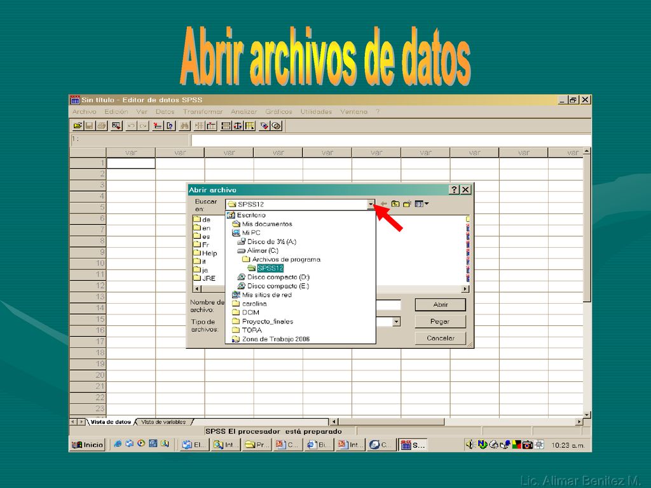Open the Tipo de archivos dropdown arrow
The height and width of the screenshot is (488, 651).
(397, 322)
